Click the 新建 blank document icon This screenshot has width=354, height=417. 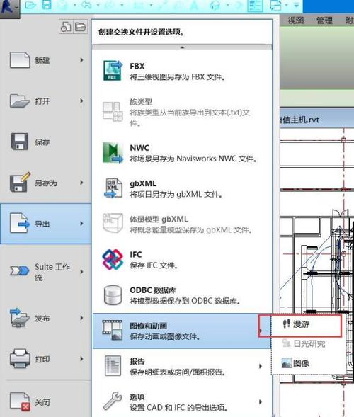[20, 60]
